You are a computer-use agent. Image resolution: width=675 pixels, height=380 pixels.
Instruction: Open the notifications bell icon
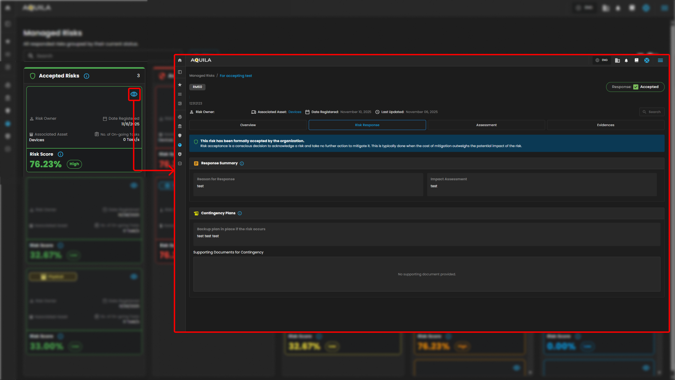point(626,61)
